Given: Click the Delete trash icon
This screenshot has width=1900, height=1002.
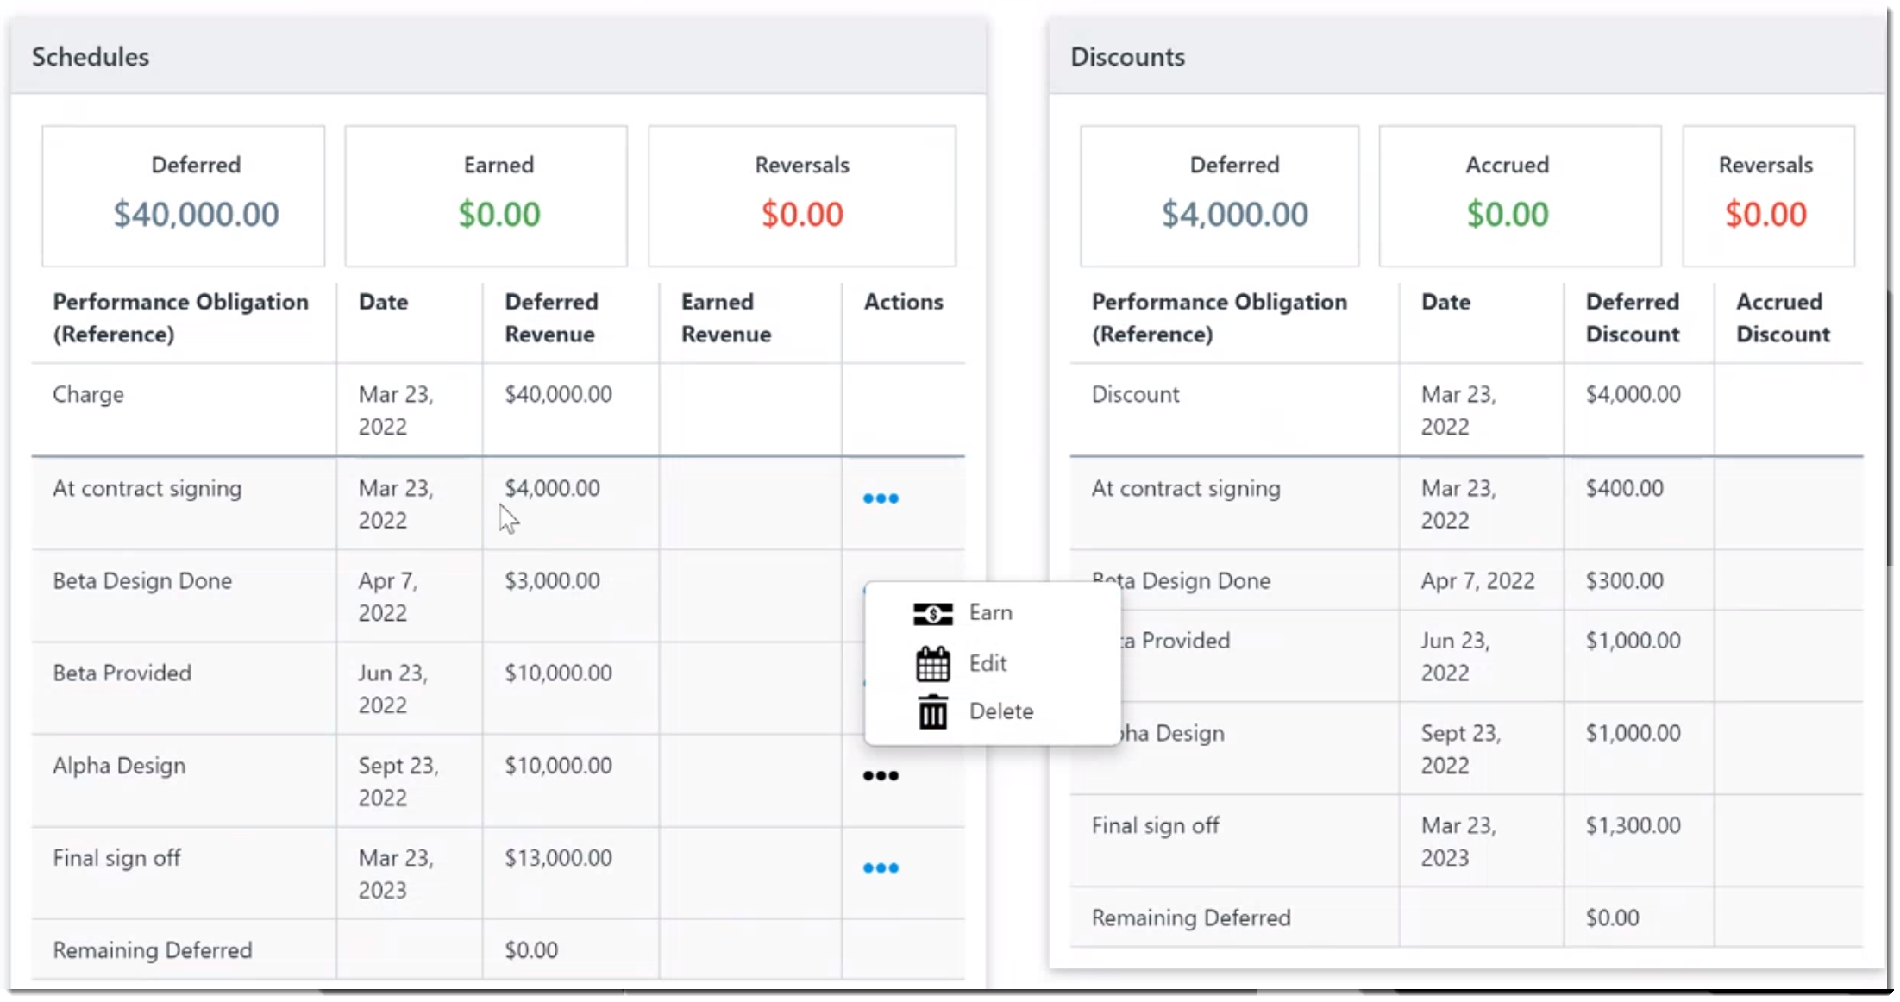Looking at the screenshot, I should (932, 711).
